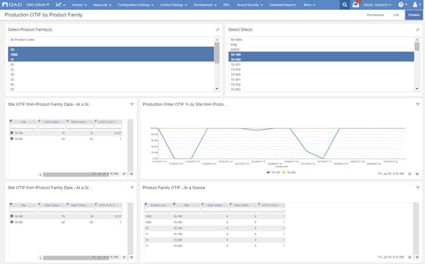Open the Approvals dropdown menu
The image size is (425, 264).
tap(102, 5)
